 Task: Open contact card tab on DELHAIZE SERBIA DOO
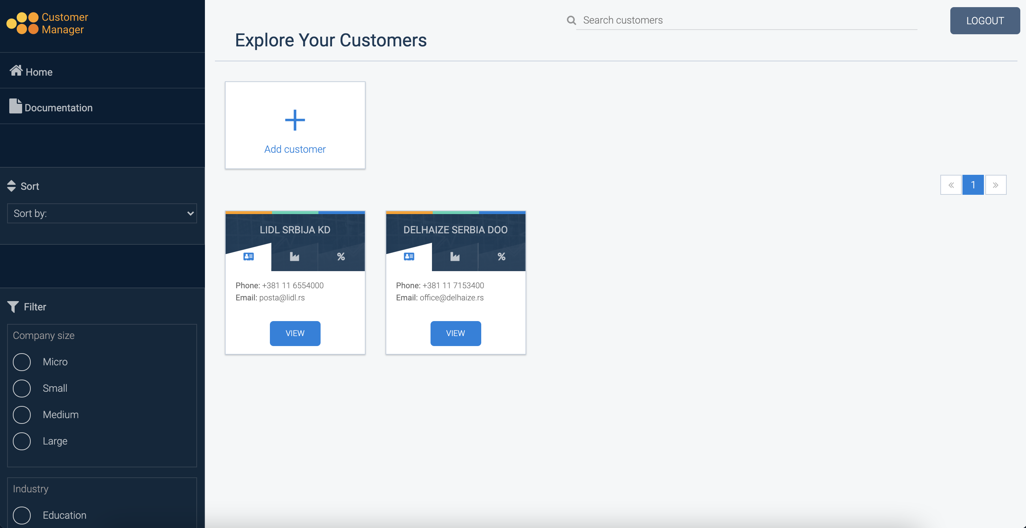pyautogui.click(x=409, y=257)
